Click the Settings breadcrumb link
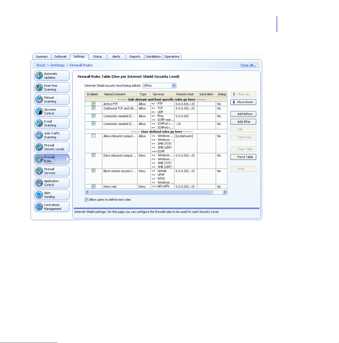The image size is (339, 343). [57, 65]
